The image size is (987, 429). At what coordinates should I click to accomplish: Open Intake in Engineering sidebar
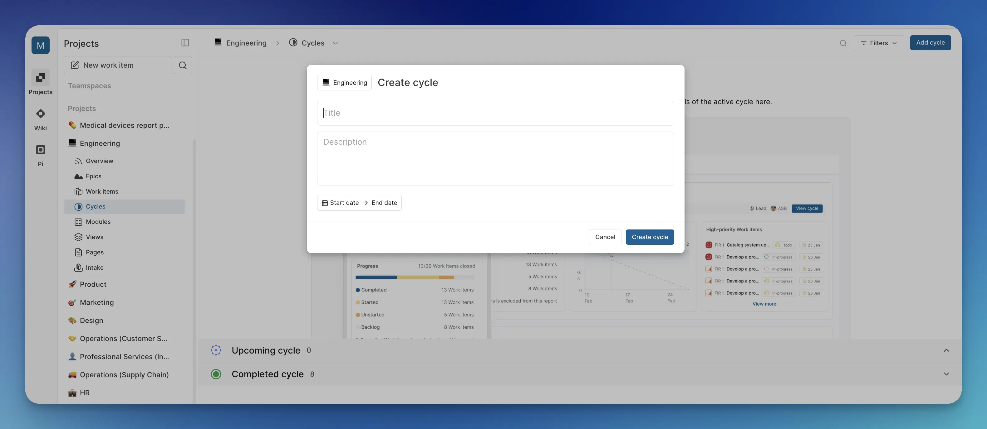pyautogui.click(x=94, y=268)
